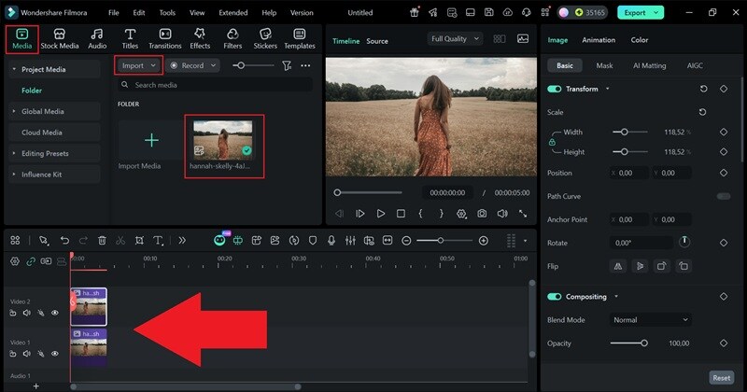Viewport: 747px width, 392px height.
Task: Switch to the Animation tab
Action: 599,40
